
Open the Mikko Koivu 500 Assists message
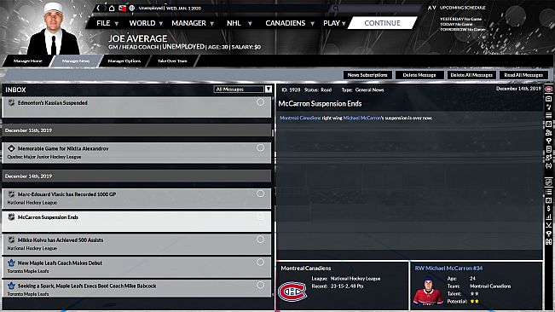pos(136,244)
